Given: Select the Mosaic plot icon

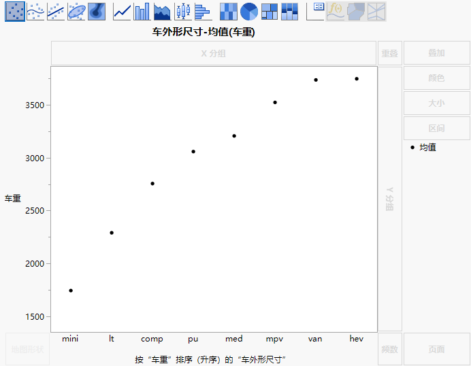Looking at the screenshot, I should click(x=289, y=12).
